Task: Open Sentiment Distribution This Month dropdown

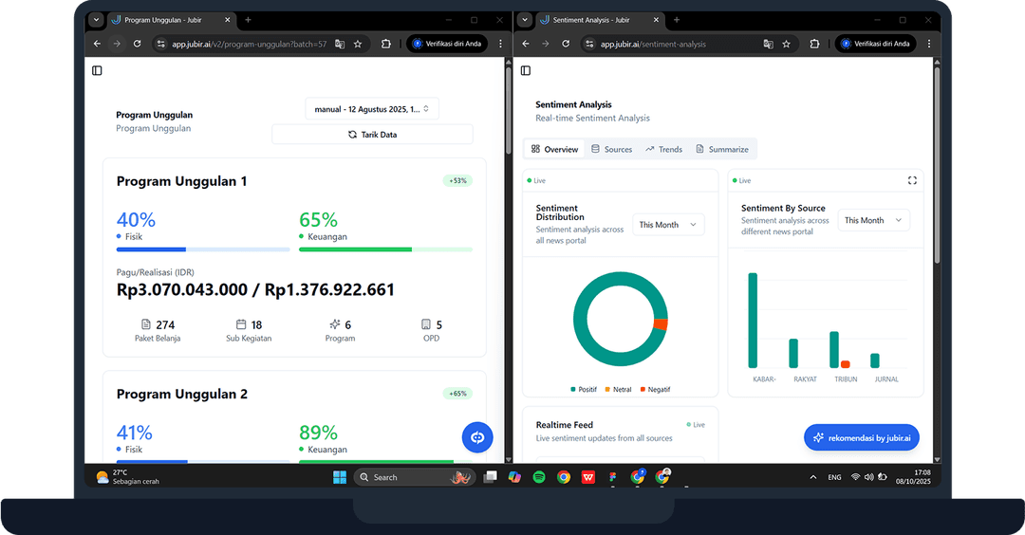Action: tap(668, 225)
